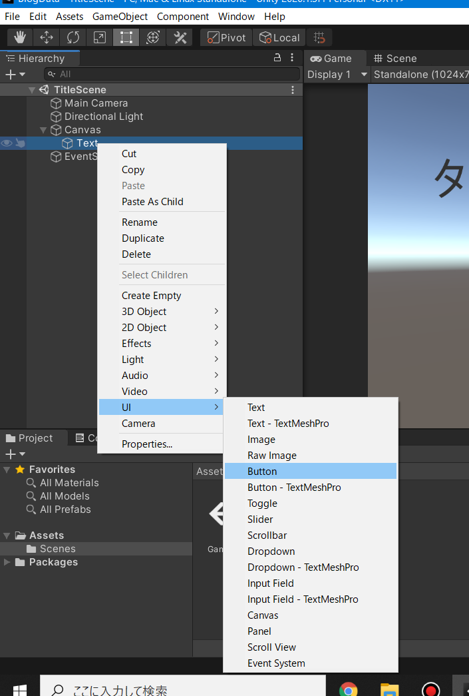Toggle Local handle rotation

click(279, 38)
